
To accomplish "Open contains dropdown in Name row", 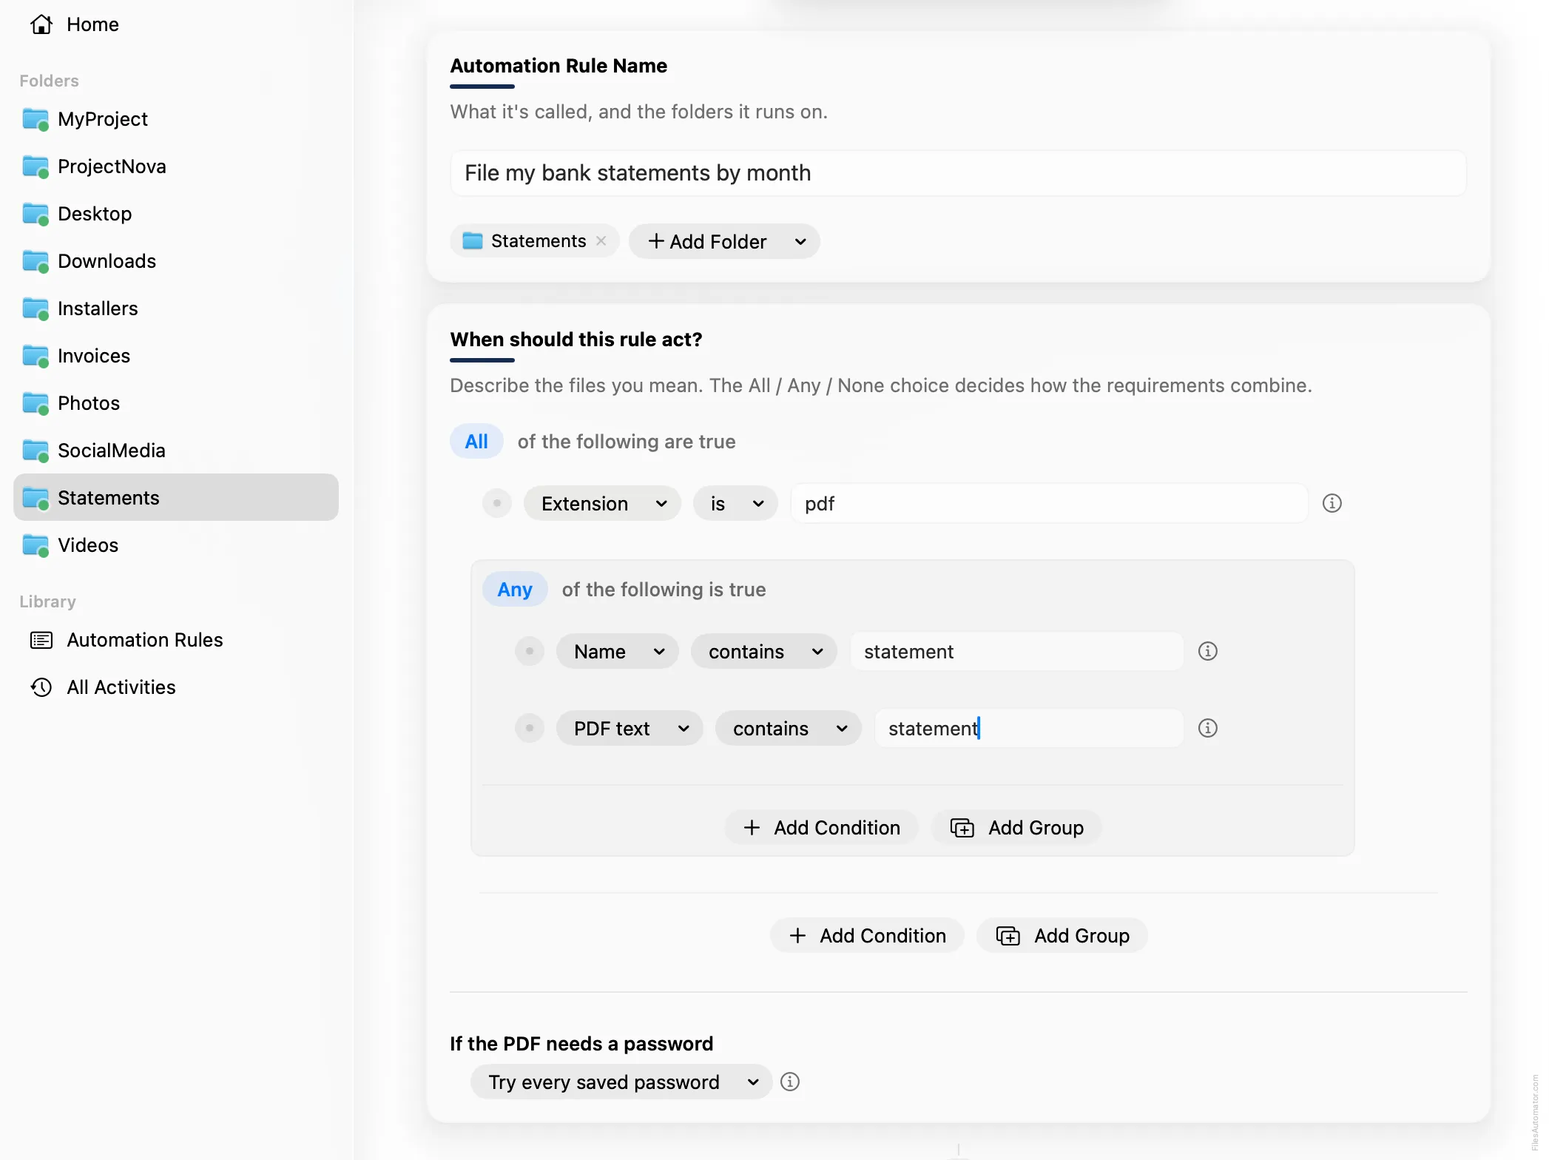I will [x=764, y=651].
